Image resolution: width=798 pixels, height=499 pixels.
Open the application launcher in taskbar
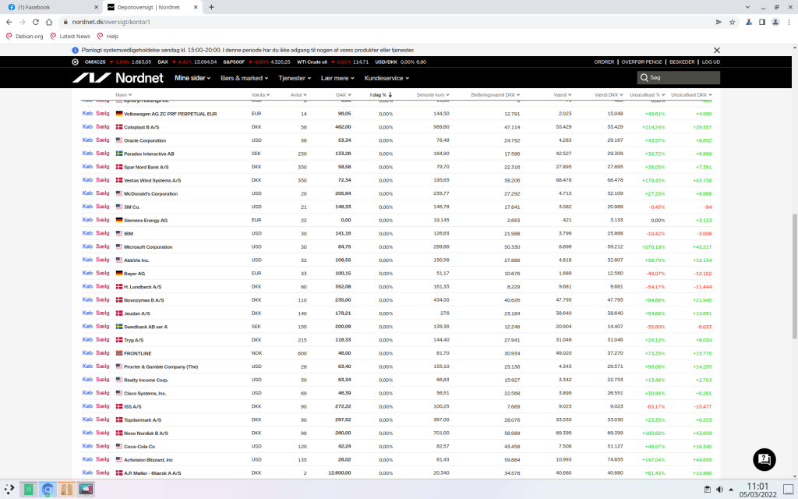coord(9,490)
